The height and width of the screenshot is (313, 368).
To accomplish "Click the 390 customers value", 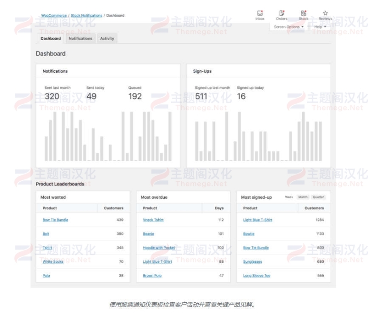I will [120, 234].
